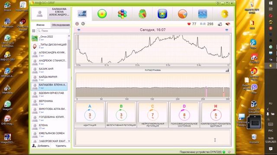This screenshot has width=277, height=155.
Task: Open Skype desktop shortcut
Action: point(253,44)
